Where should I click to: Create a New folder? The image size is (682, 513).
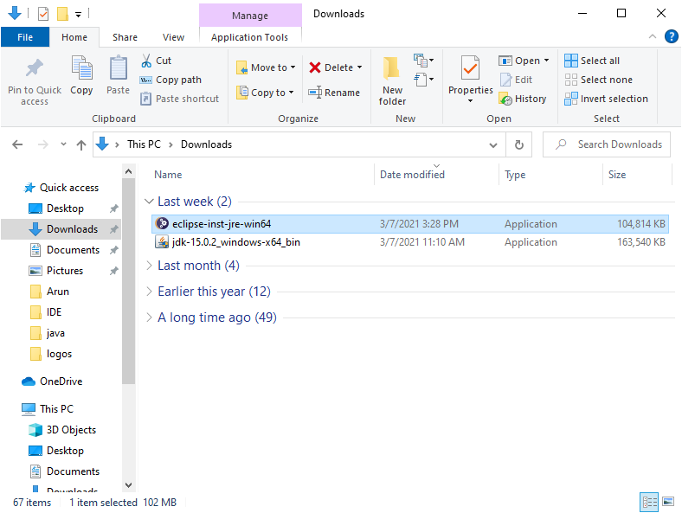[x=392, y=80]
